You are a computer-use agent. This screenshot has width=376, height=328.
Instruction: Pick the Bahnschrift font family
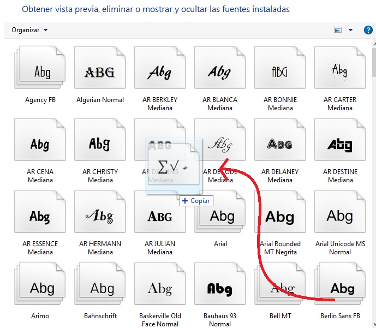point(100,288)
